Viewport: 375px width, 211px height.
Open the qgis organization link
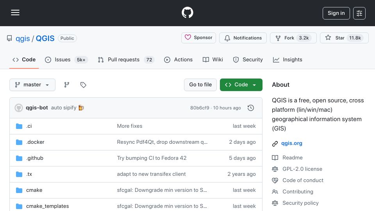23,38
